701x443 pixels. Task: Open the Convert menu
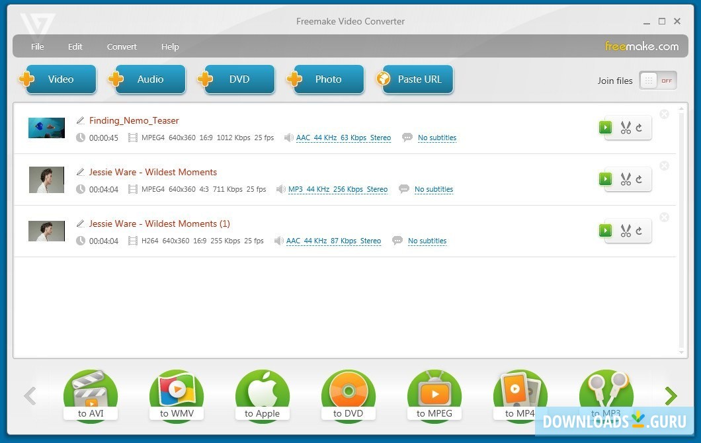tap(122, 46)
